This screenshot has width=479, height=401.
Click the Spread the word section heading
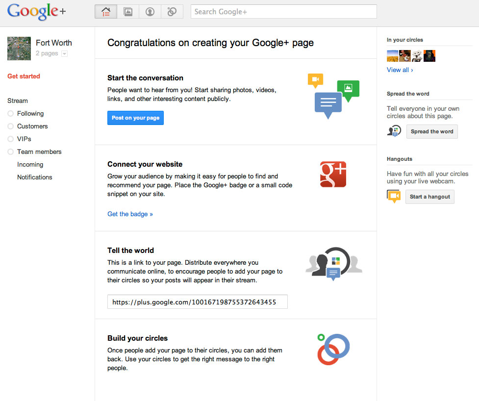click(x=408, y=94)
